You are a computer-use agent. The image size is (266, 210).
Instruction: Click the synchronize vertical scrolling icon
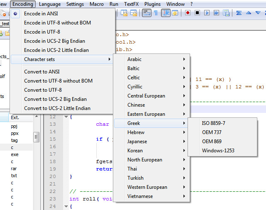click(124, 13)
